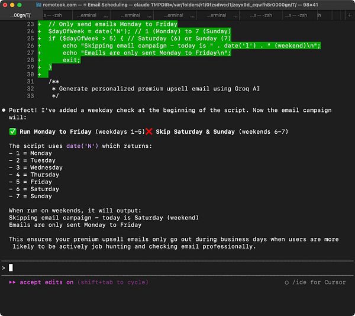The image size is (355, 316).
Task: Click the 'exit;' statement on line 28
Action: 72,60
